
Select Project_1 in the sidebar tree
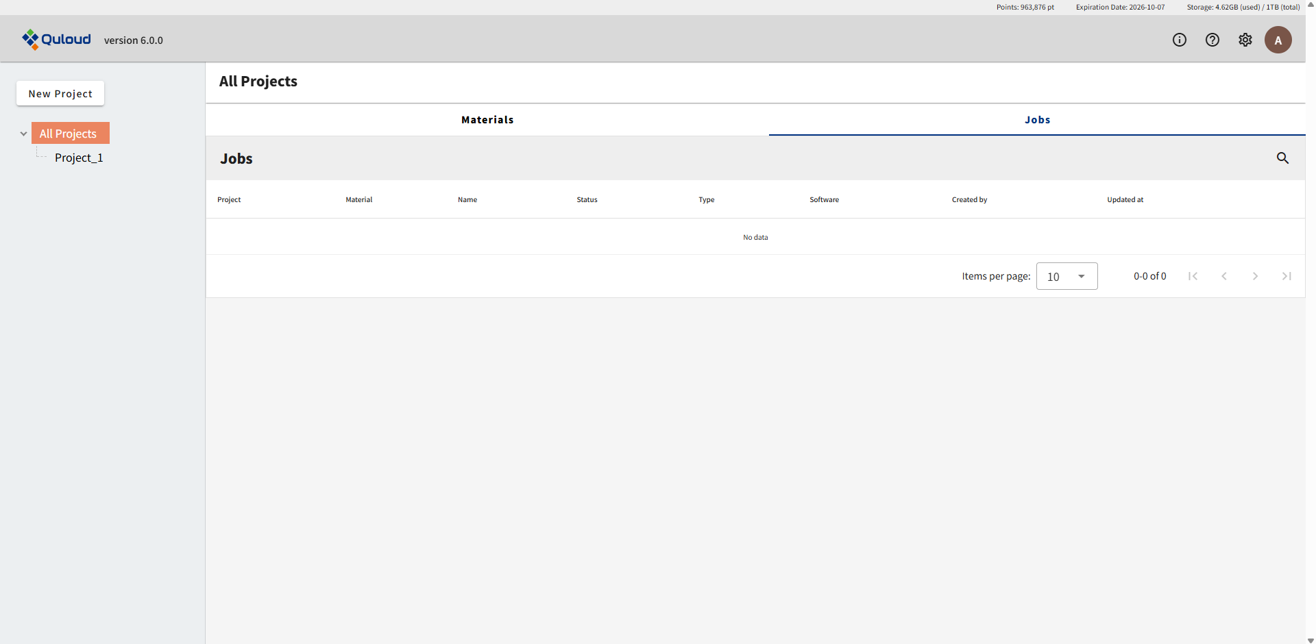[79, 157]
